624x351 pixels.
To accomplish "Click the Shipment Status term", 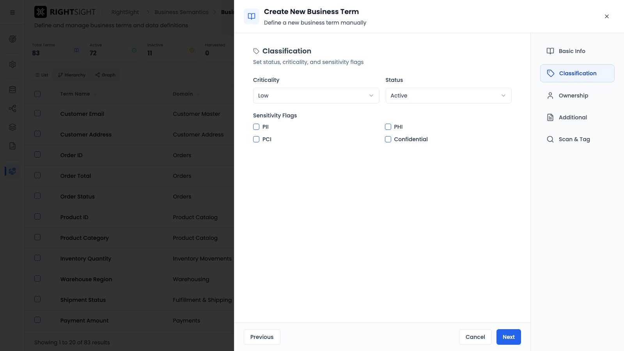I will [83, 300].
